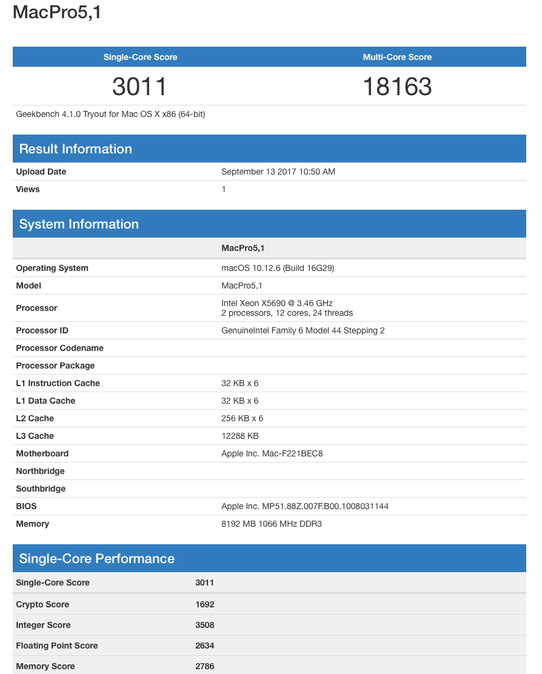Click the Processor ID label
Viewport: 542px width, 674px height.
pyautogui.click(x=42, y=330)
